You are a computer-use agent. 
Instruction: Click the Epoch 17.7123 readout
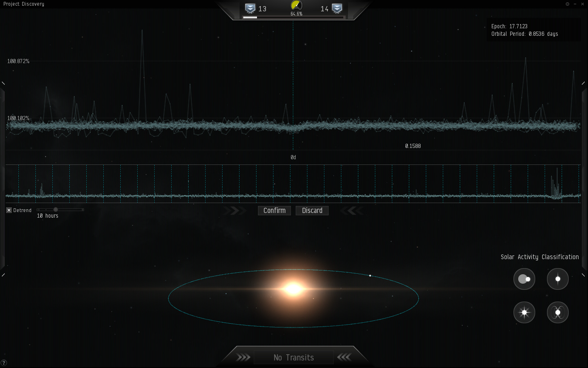(509, 26)
